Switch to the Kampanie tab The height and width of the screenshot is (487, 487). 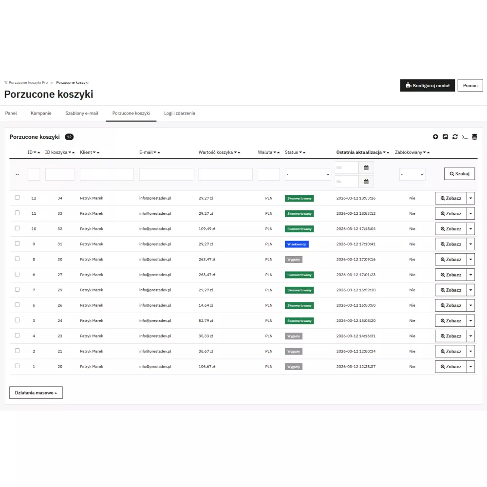[41, 113]
